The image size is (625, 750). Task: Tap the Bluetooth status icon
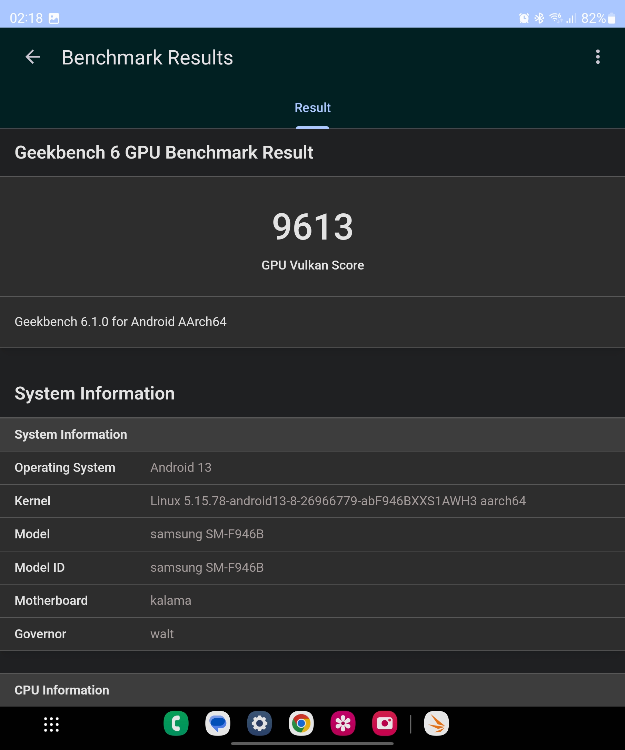pyautogui.click(x=539, y=18)
